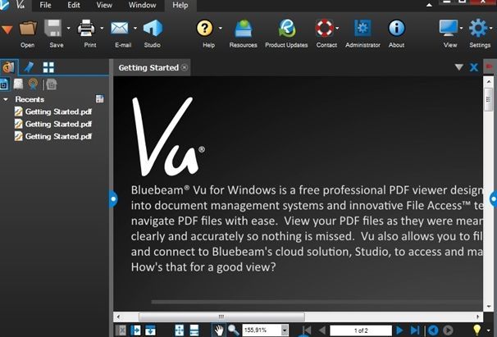Go to the first page
The image size is (497, 337).
[307, 330]
